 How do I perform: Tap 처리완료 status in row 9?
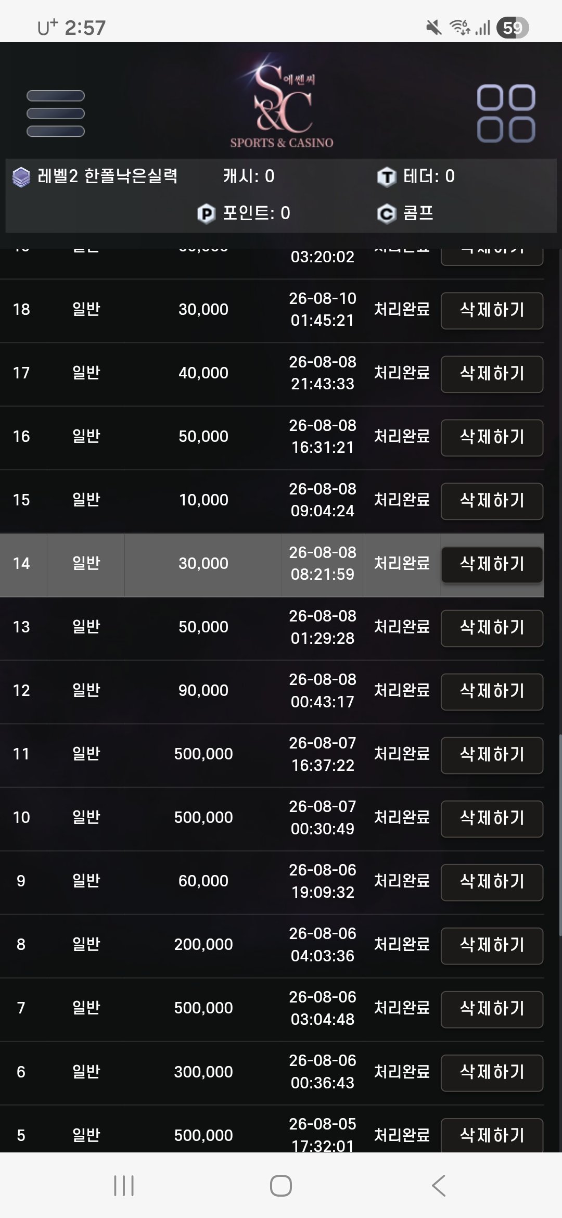click(402, 881)
